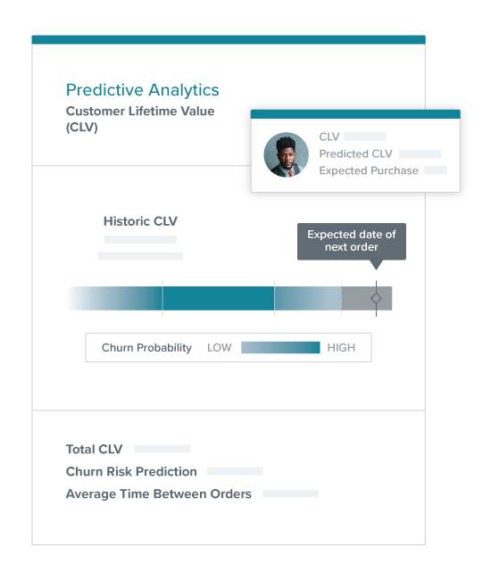491x580 pixels.
Task: Click the Churn Probability legend text
Action: click(146, 348)
